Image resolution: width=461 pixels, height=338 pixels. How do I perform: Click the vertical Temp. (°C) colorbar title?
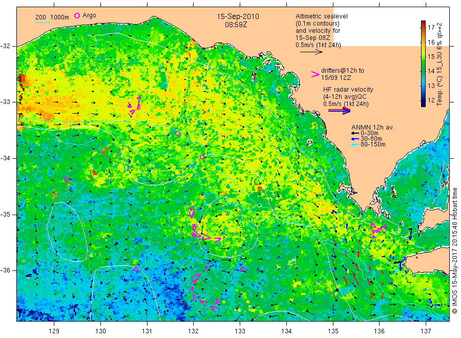pyautogui.click(x=439, y=65)
